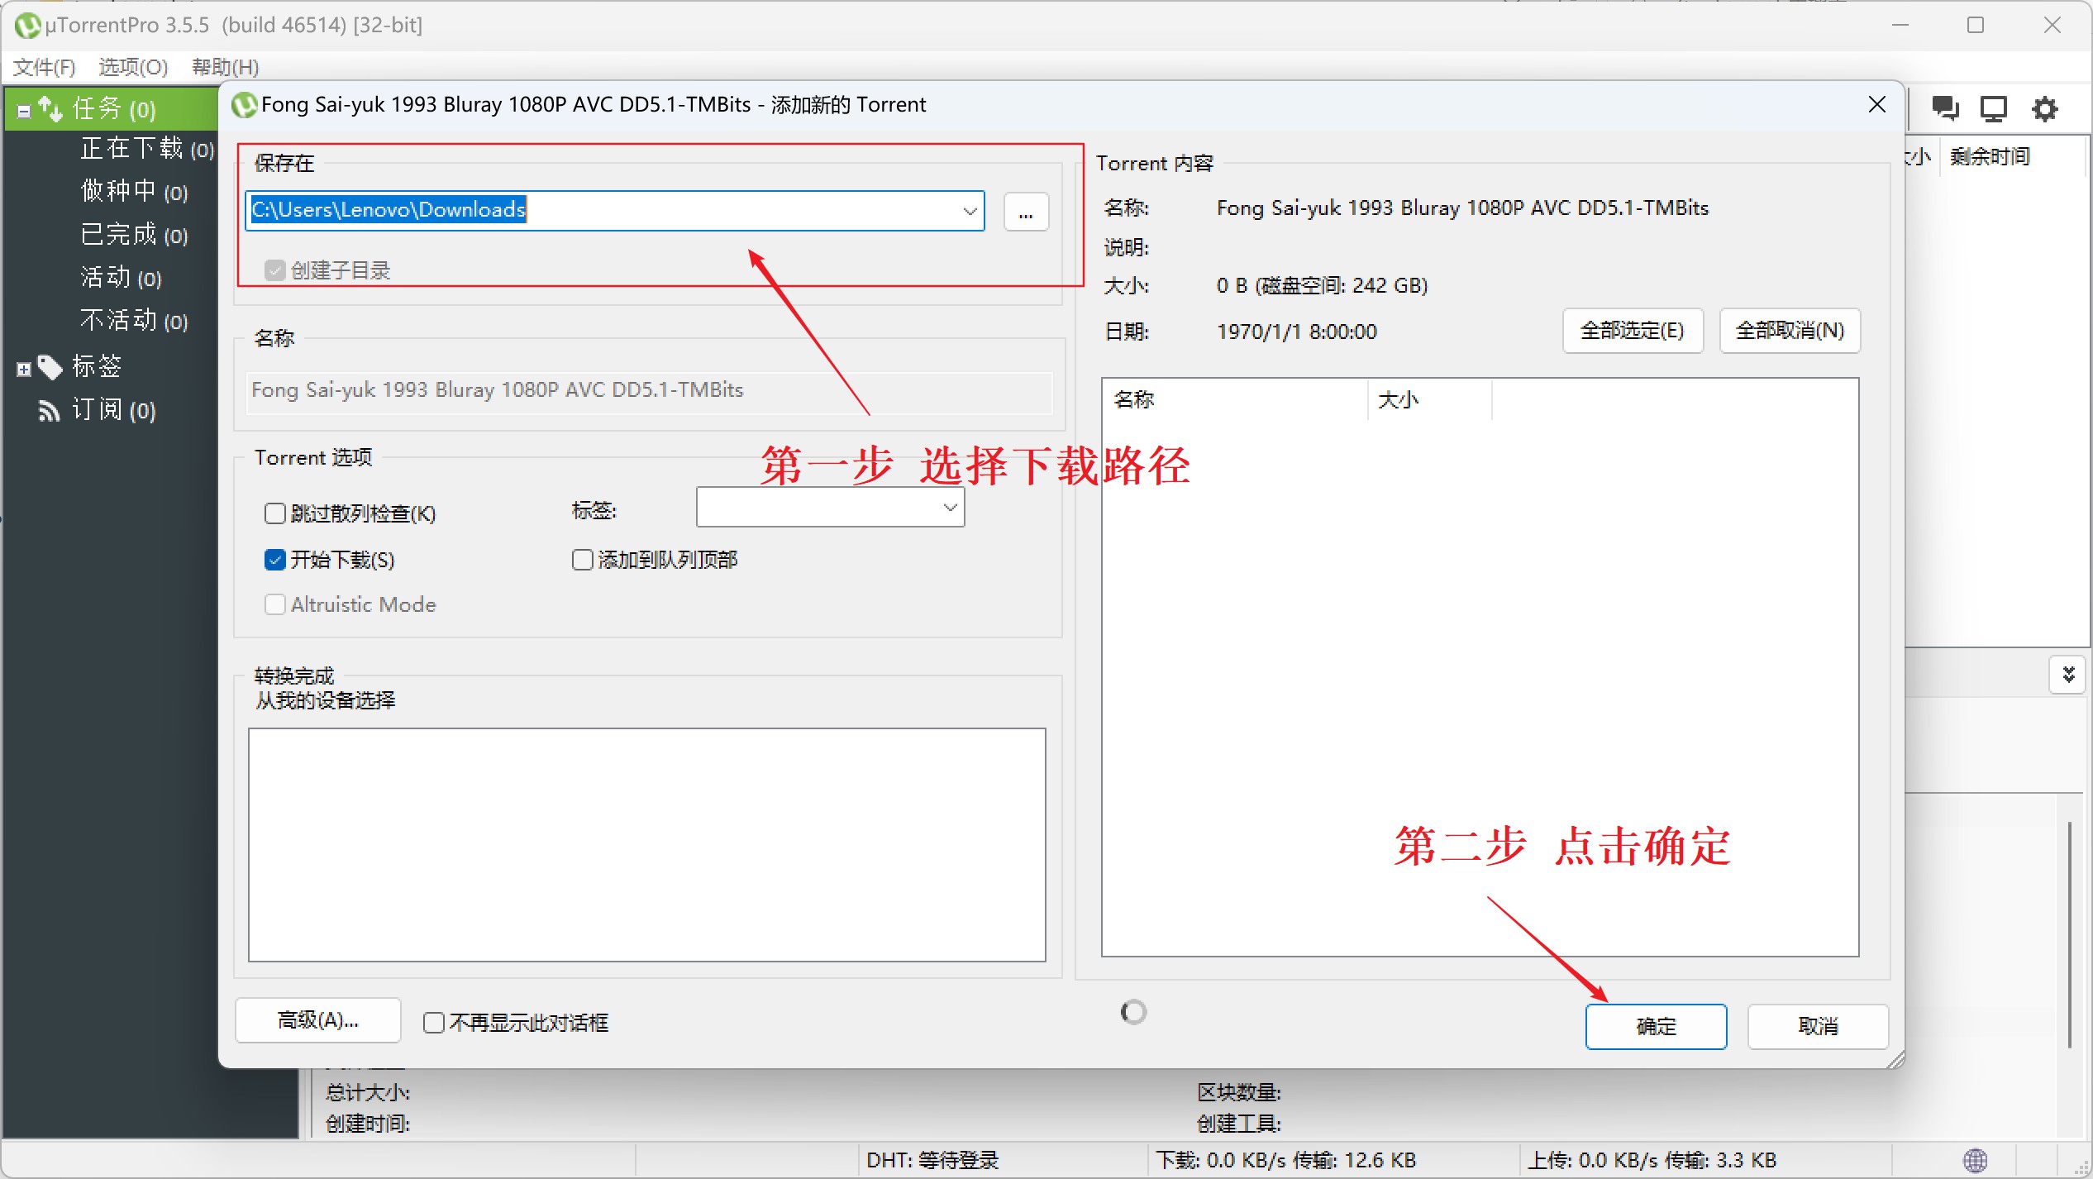Select 订阅 (0) in sidebar
2093x1179 pixels.
[x=114, y=410]
